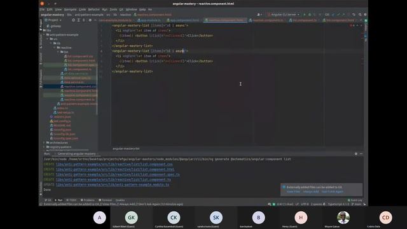Viewport: 407px width, 229px height.
Task: Open the Navigate menu
Action: click(x=70, y=10)
